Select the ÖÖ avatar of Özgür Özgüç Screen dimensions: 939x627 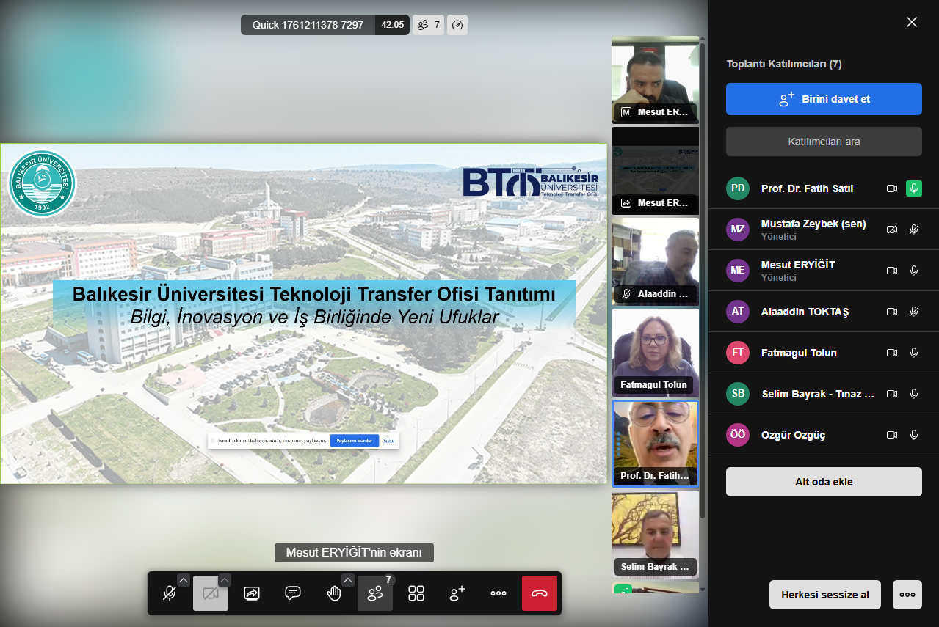pos(738,435)
